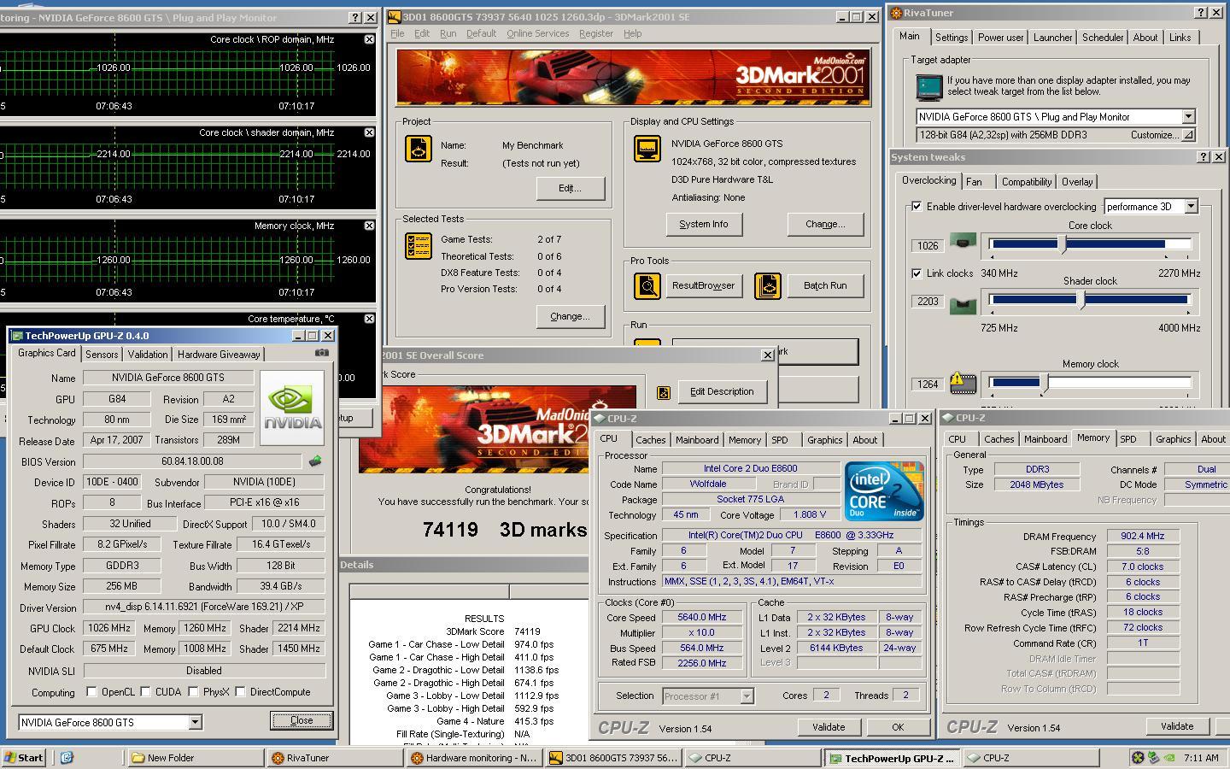Check the DirectCompute checkbox
This screenshot has height=769, width=1230.
point(240,692)
